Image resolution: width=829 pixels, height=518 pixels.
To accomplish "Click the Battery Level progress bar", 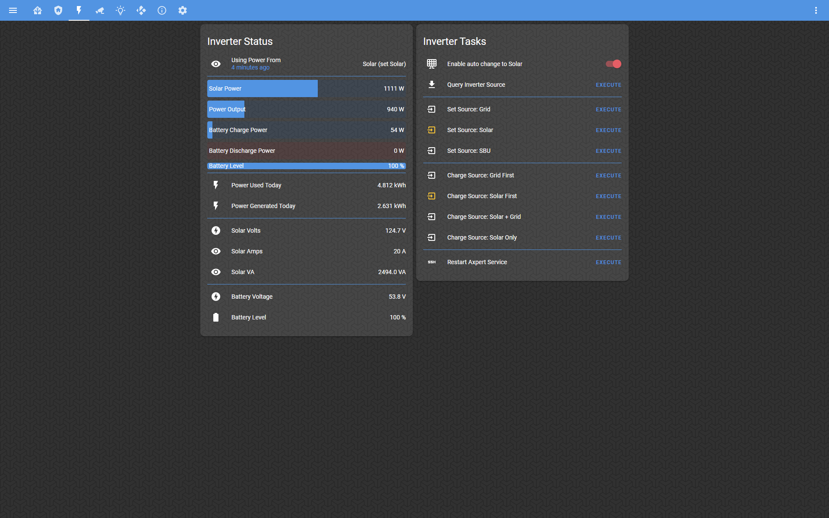I will click(306, 166).
